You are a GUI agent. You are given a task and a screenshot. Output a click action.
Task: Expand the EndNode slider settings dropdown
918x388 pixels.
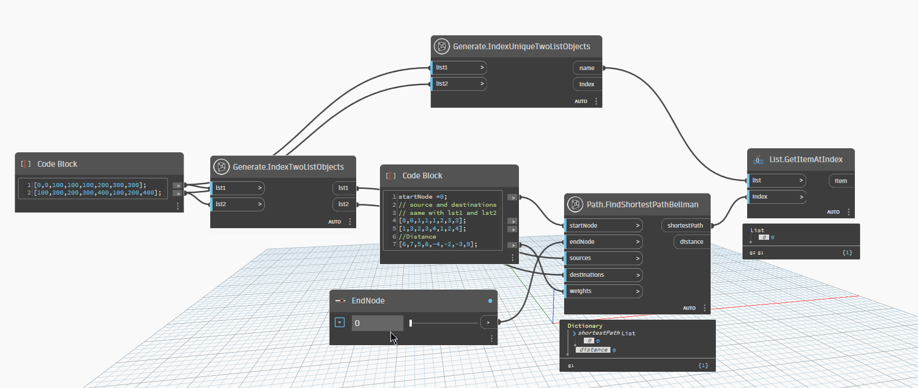(340, 323)
